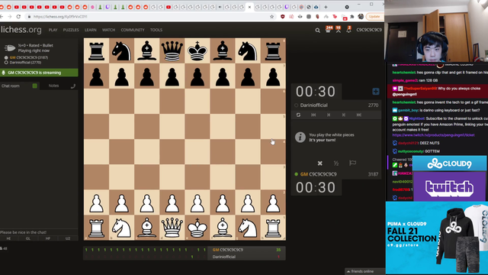Step back one move
488x275 pixels.
(329, 115)
